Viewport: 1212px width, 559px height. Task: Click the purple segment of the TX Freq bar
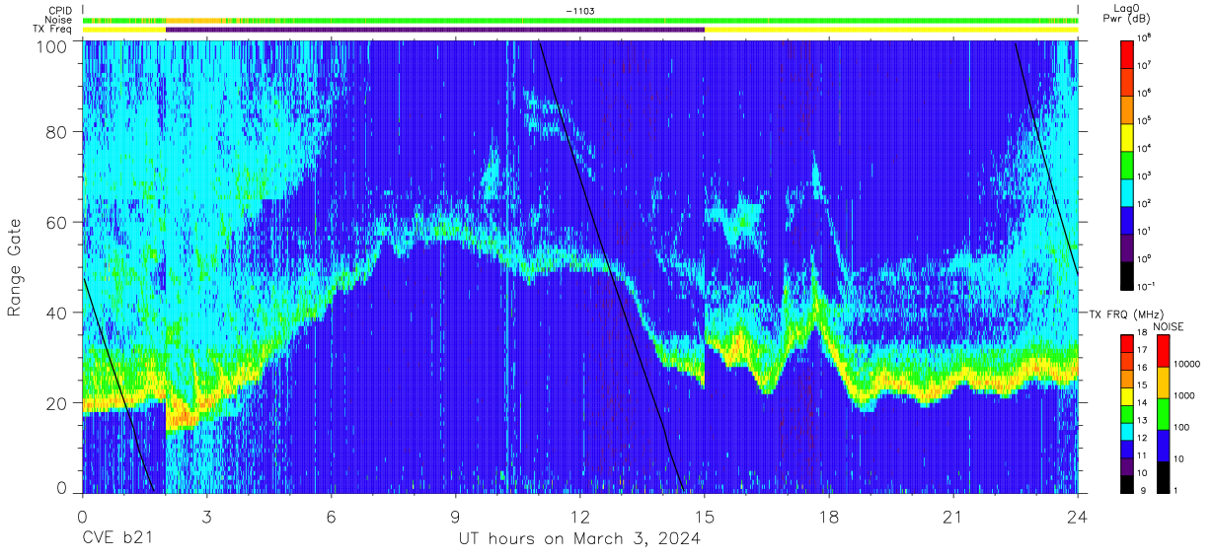[434, 30]
